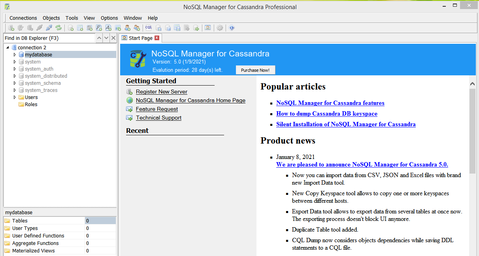The height and width of the screenshot is (256, 479).
Task: Open the View menu
Action: [x=89, y=18]
